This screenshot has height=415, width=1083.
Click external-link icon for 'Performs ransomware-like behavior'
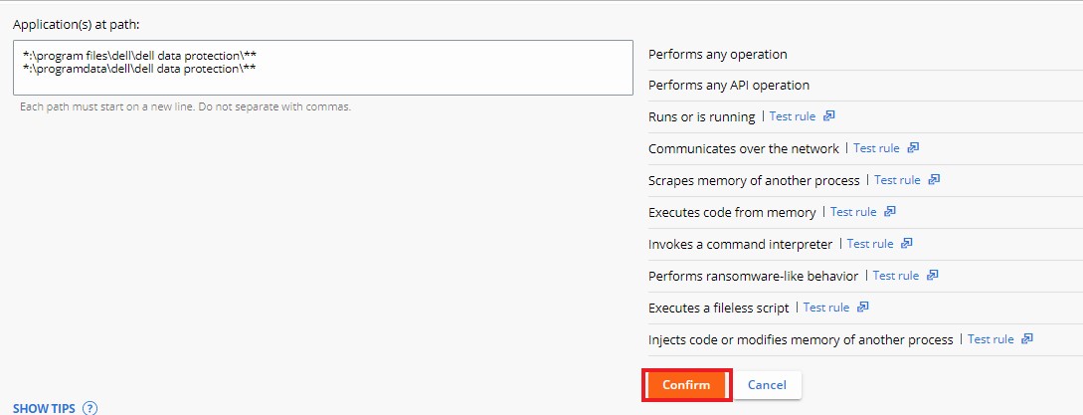[933, 276]
